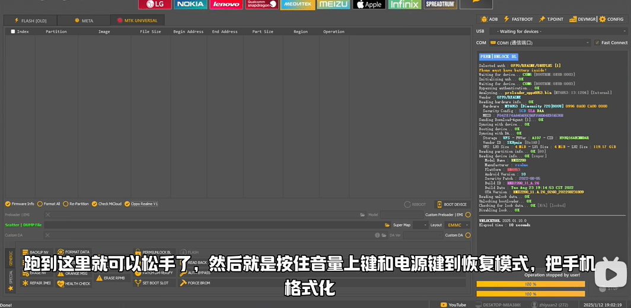Enable Custom Preloader | EMI toggle
The image size is (631, 308).
point(468,215)
